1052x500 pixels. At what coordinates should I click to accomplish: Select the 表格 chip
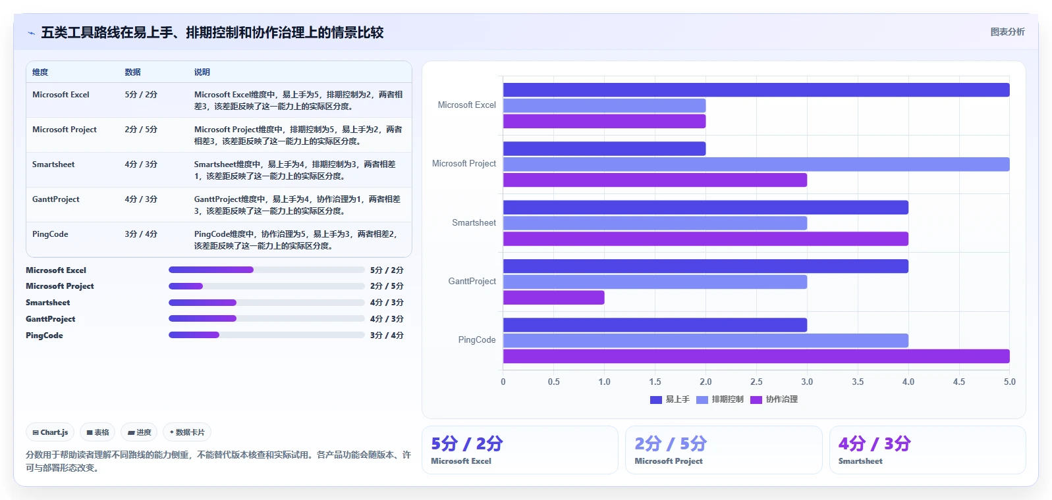click(97, 432)
